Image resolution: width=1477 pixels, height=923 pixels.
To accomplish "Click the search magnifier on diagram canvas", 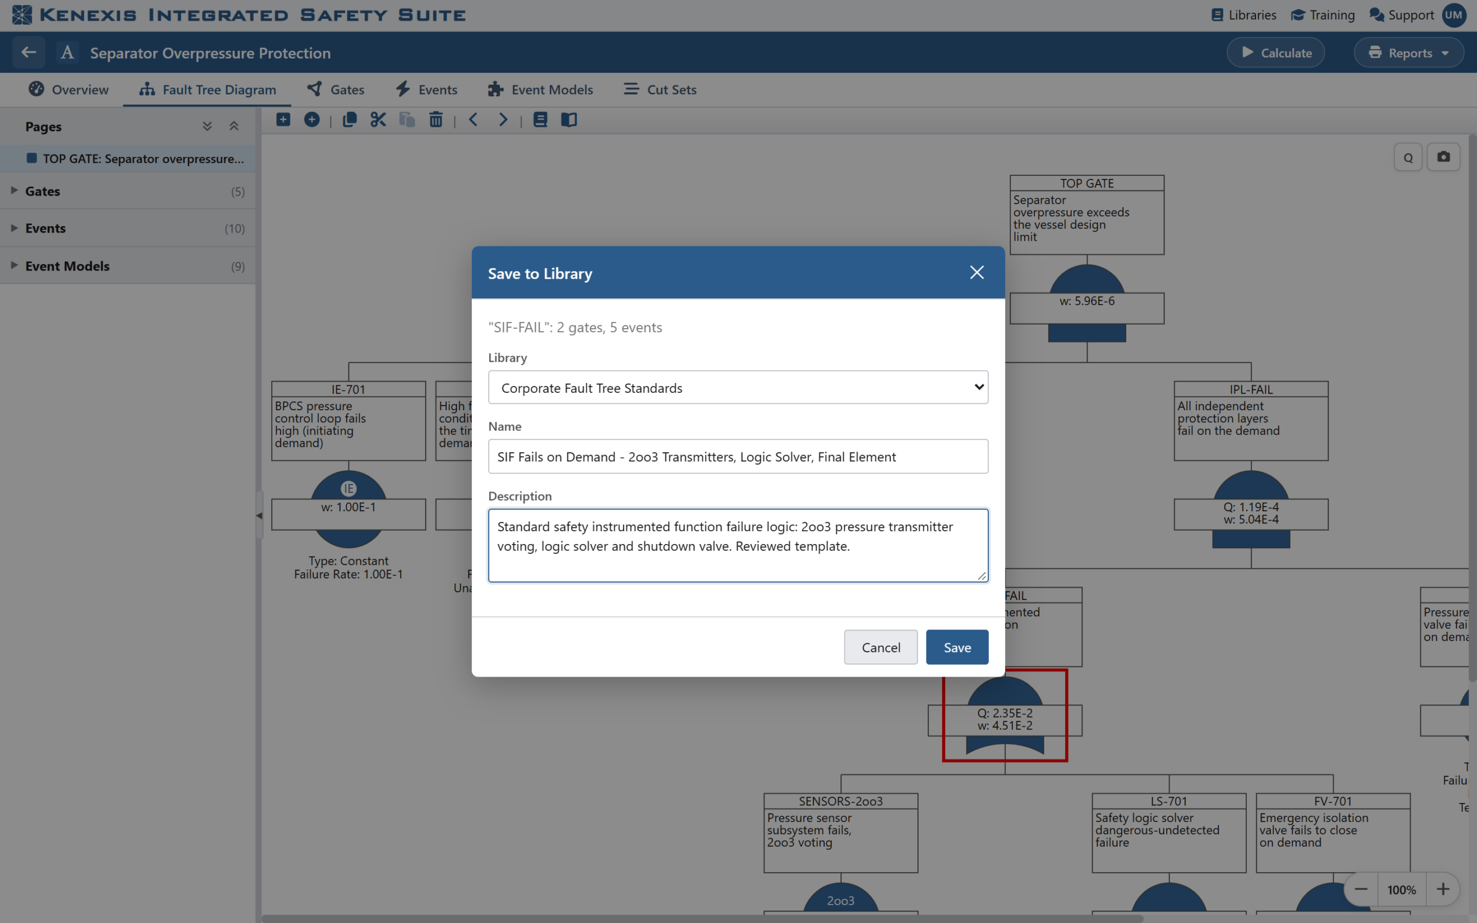I will point(1408,157).
